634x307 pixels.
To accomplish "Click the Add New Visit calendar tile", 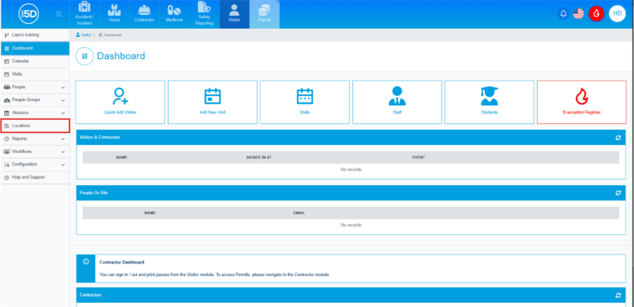I will tap(212, 102).
